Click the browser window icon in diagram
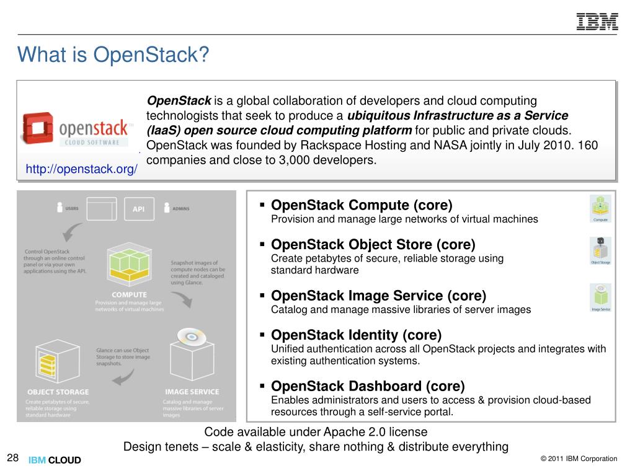Image resolution: width=635 pixels, height=476 pixels. (102, 209)
